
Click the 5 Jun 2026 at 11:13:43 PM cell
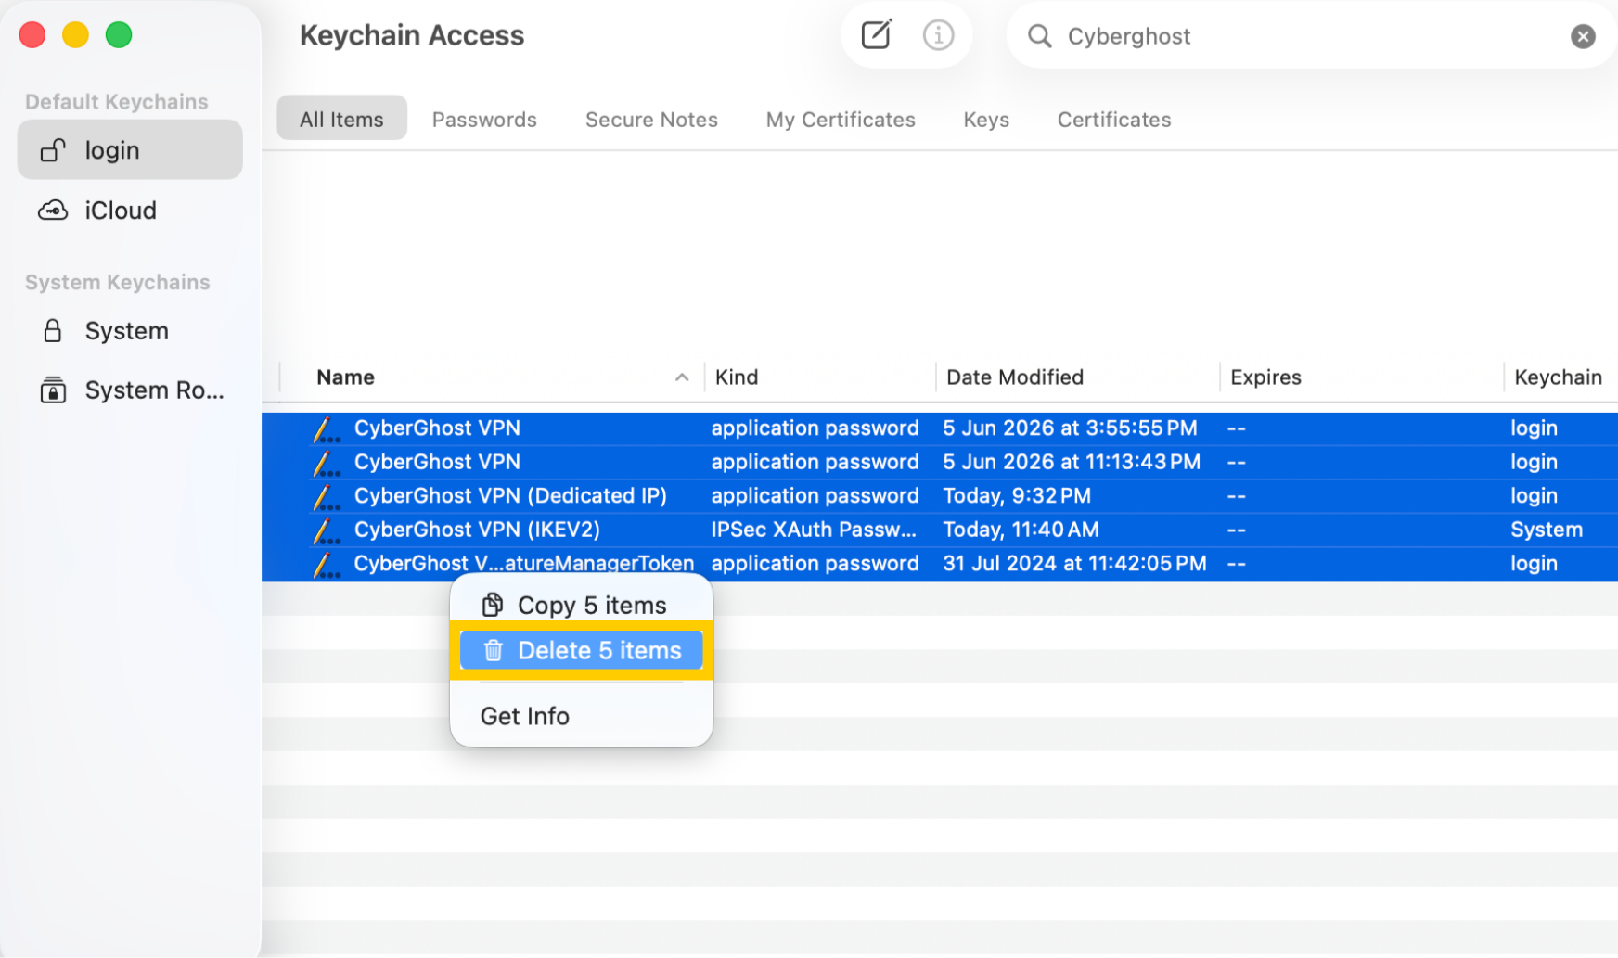click(1072, 462)
